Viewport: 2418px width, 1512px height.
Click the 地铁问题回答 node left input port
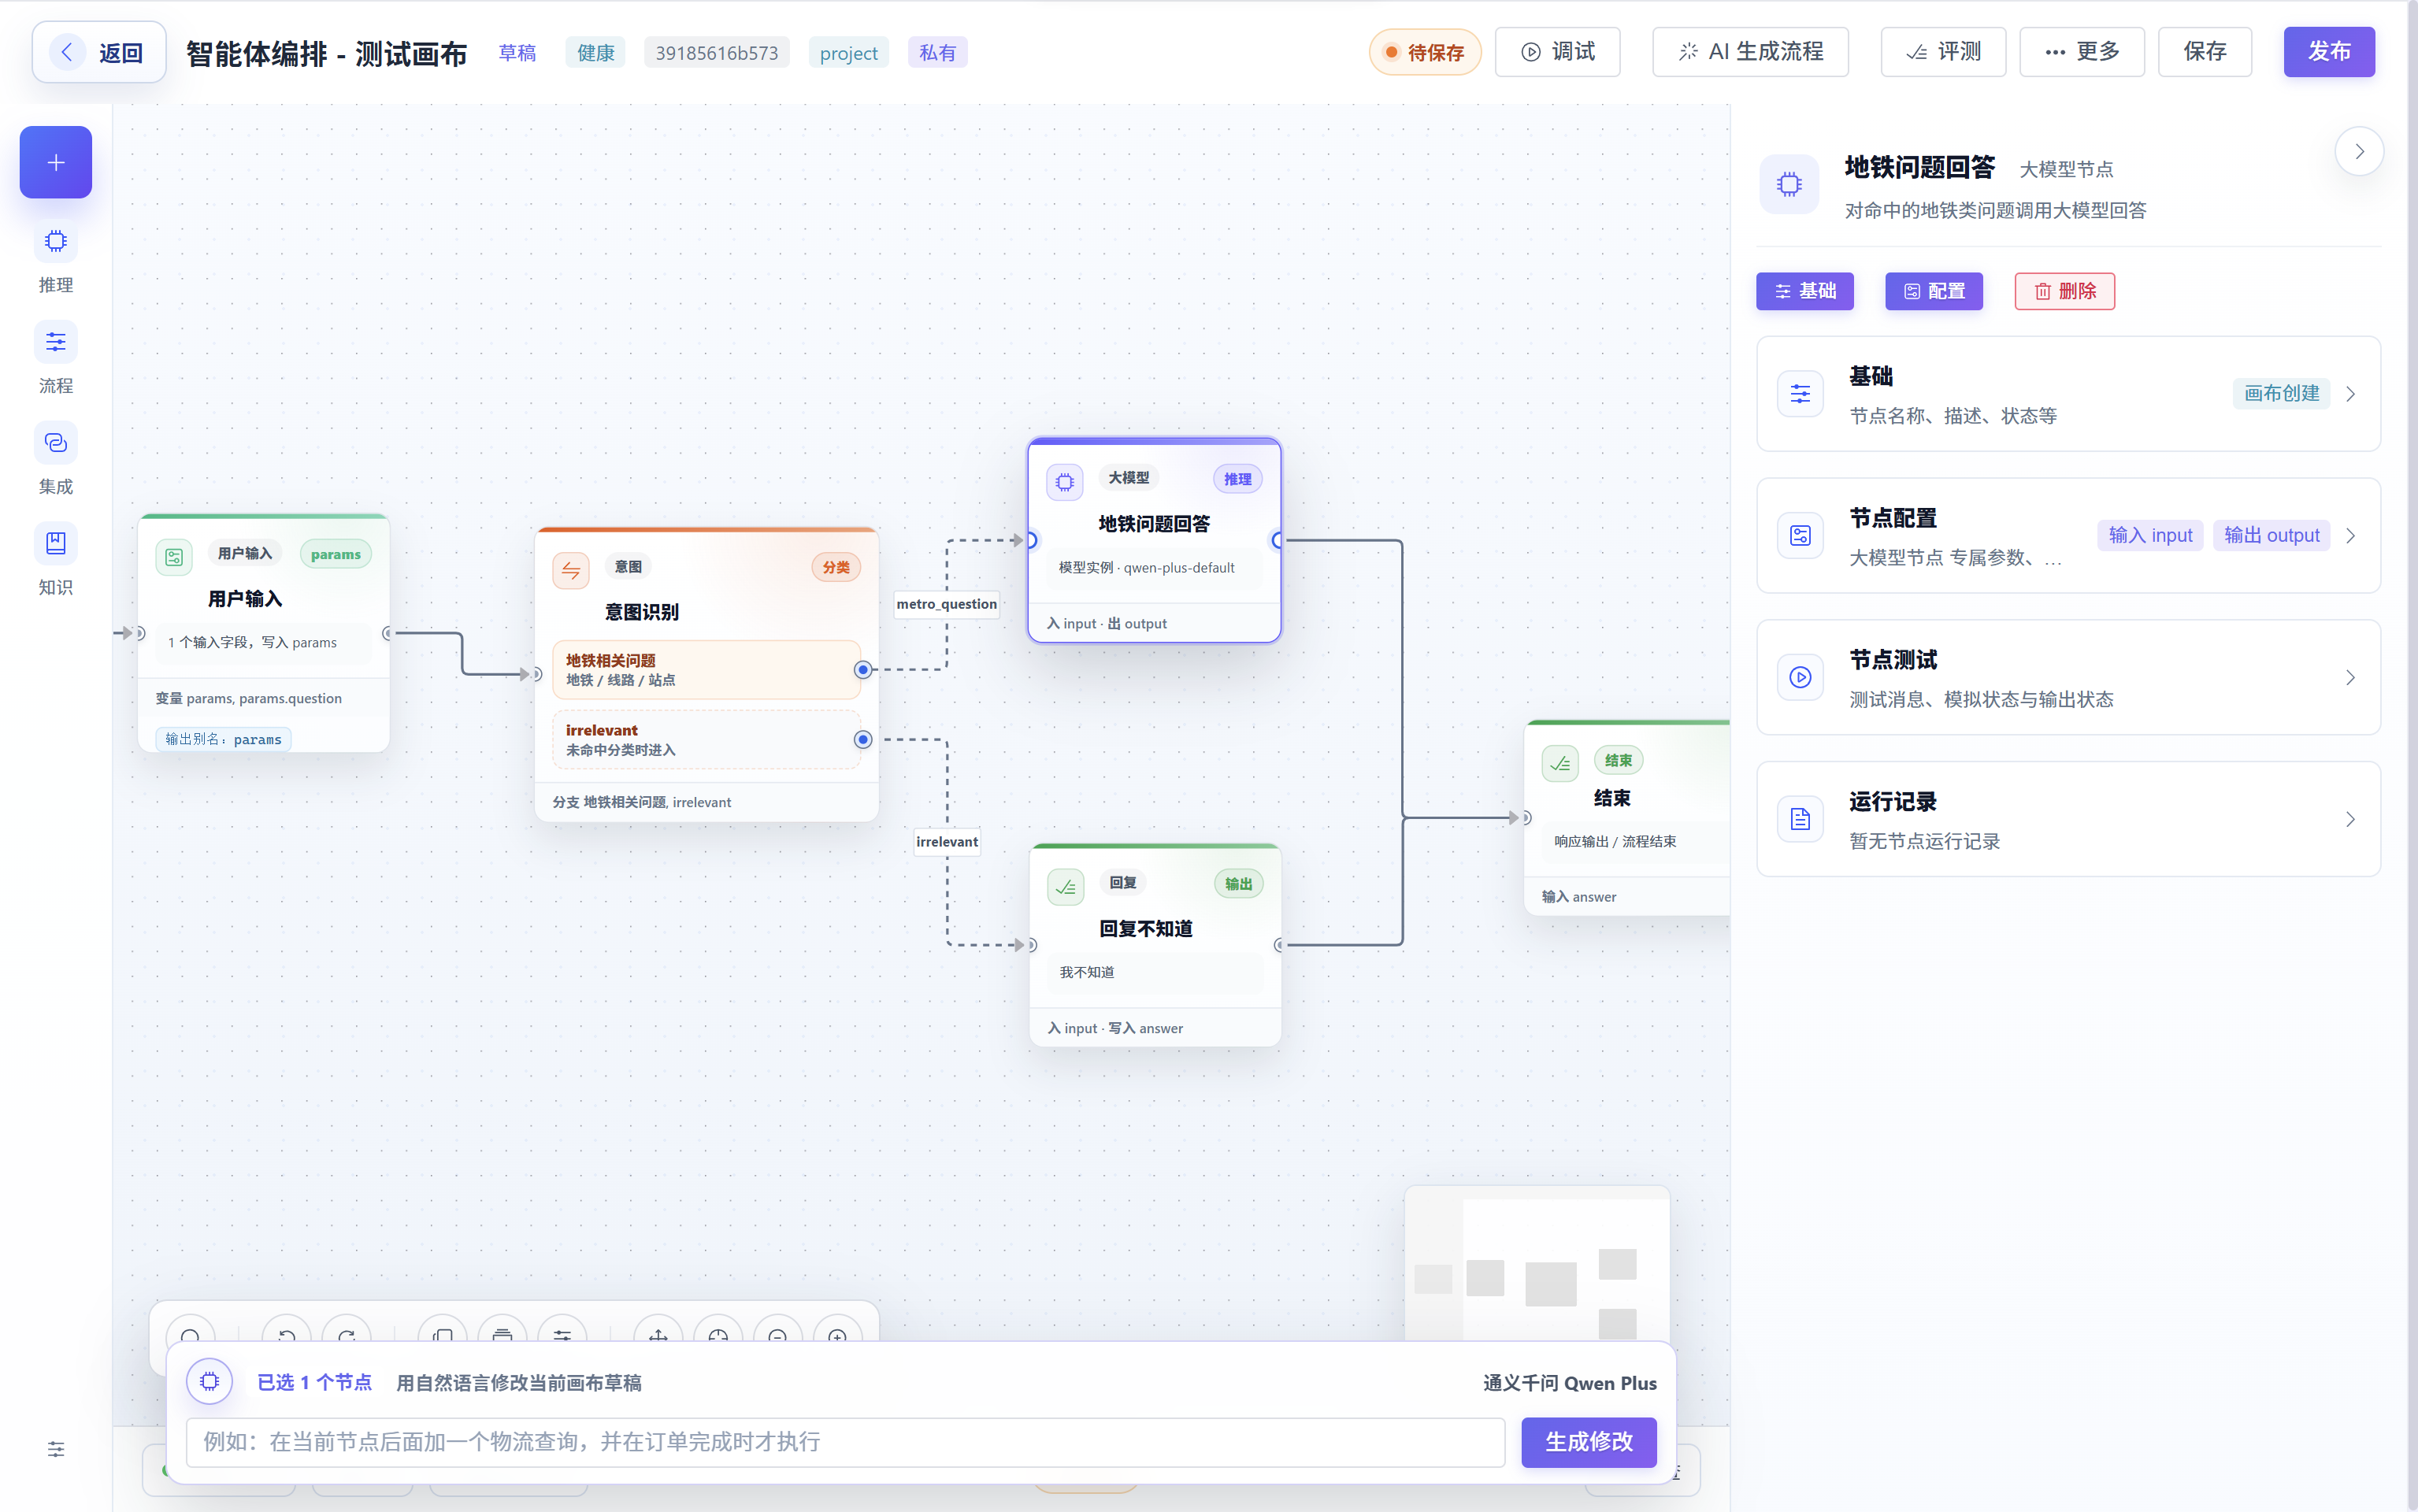[1031, 540]
